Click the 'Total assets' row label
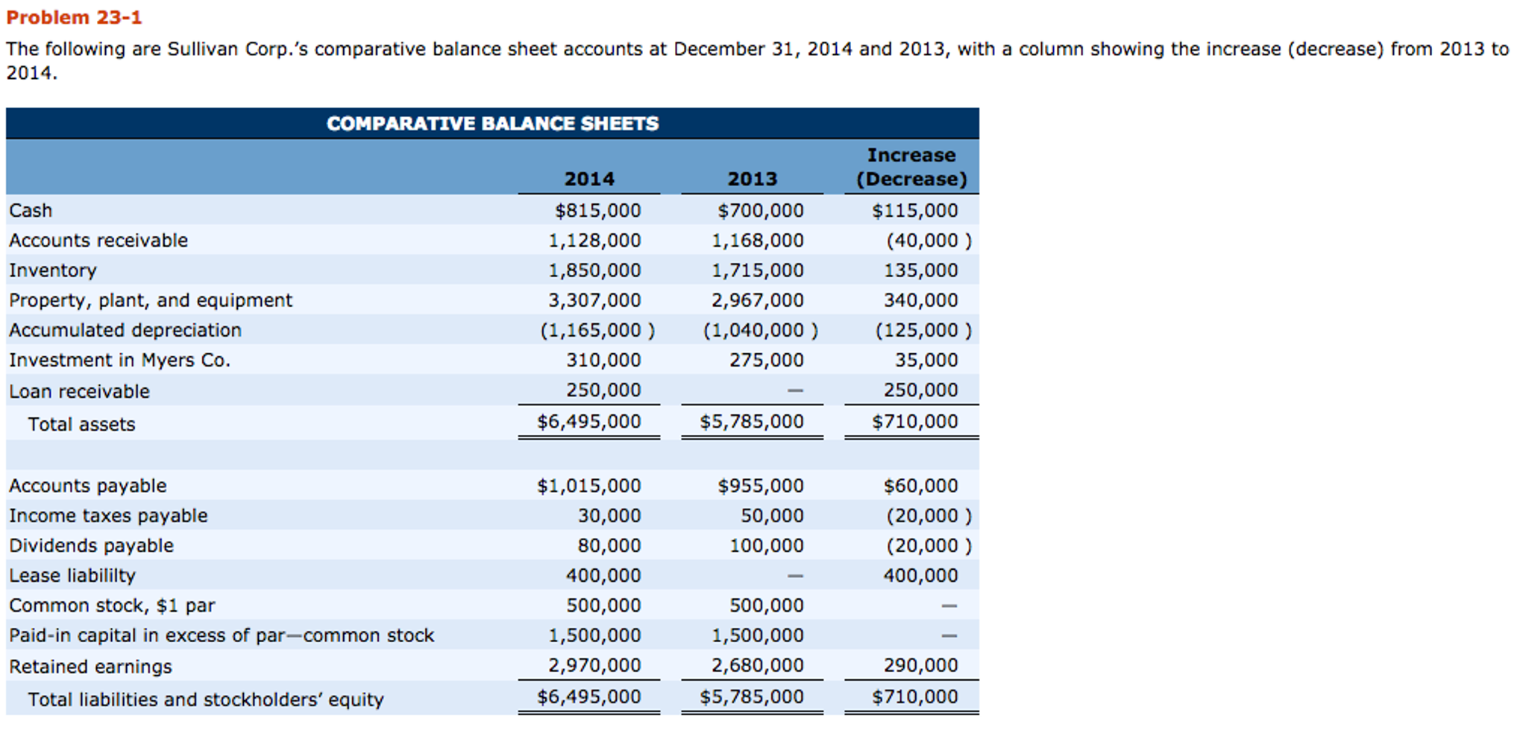The width and height of the screenshot is (1526, 733). click(82, 425)
